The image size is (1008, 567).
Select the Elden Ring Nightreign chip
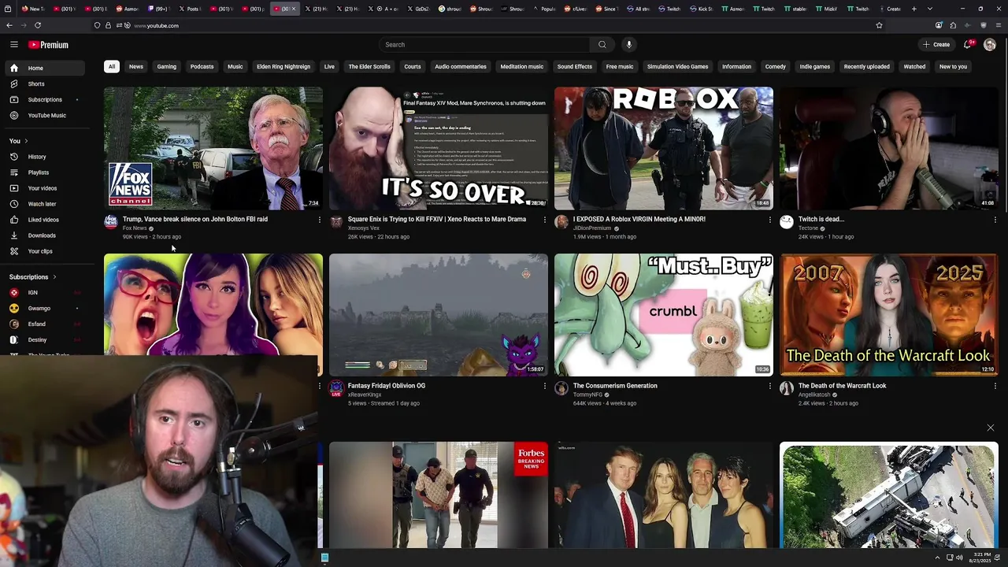(x=283, y=67)
